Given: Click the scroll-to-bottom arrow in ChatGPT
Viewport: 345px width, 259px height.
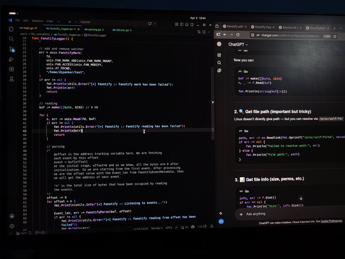Looking at the screenshot, I should pos(301,198).
